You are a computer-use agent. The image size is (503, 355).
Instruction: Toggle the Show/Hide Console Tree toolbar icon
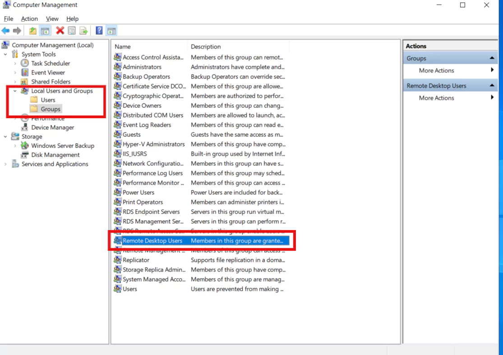pos(45,31)
